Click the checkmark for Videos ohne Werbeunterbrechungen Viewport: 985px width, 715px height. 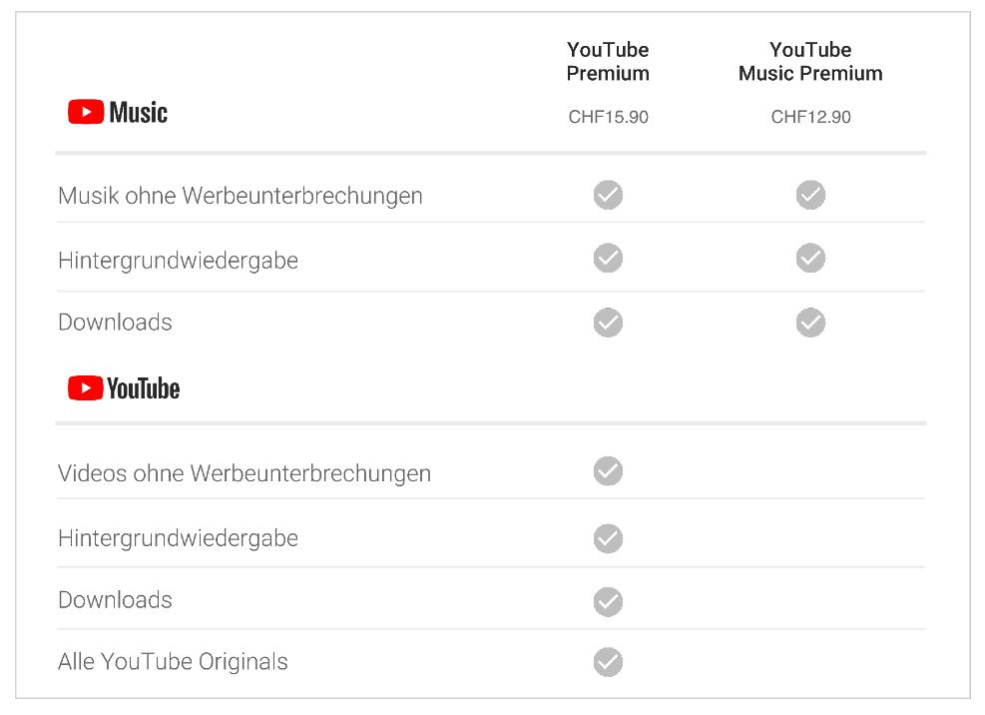(608, 471)
